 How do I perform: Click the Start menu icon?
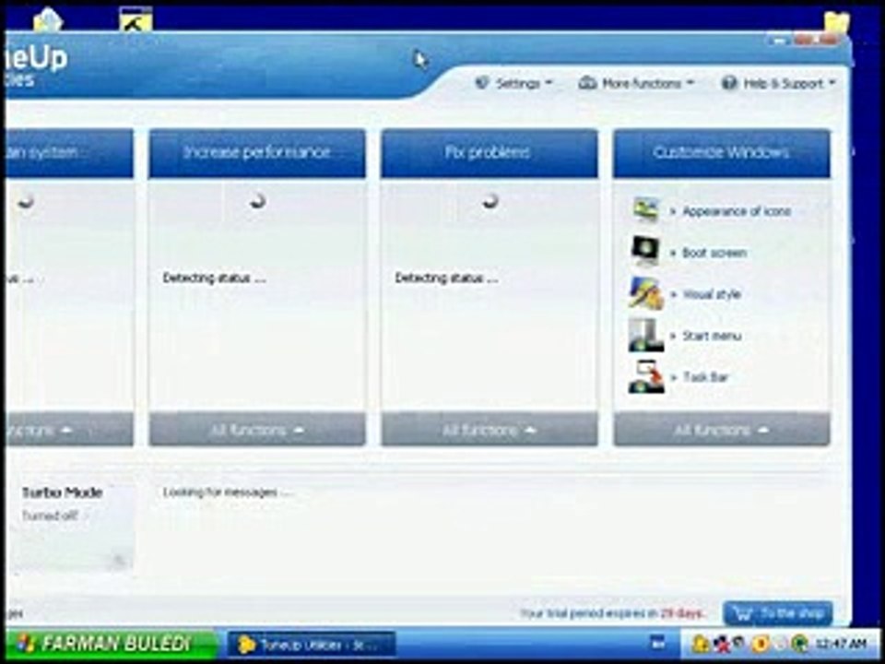point(645,335)
